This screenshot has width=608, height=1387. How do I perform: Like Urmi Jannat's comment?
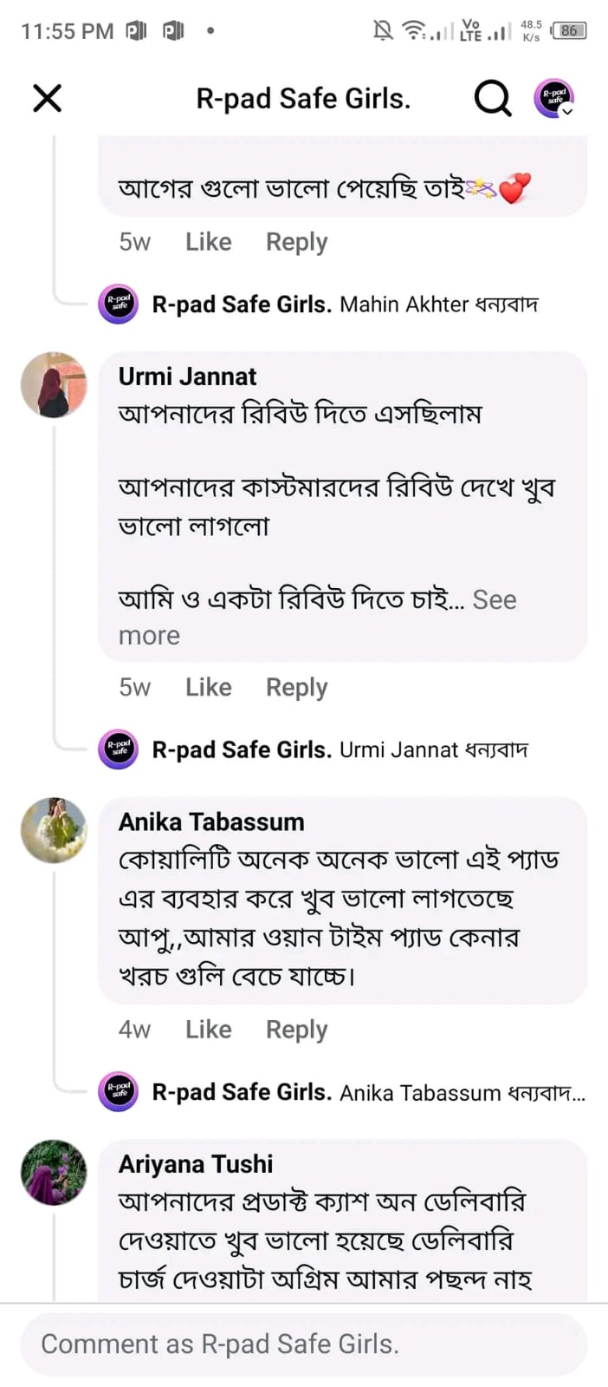point(208,687)
